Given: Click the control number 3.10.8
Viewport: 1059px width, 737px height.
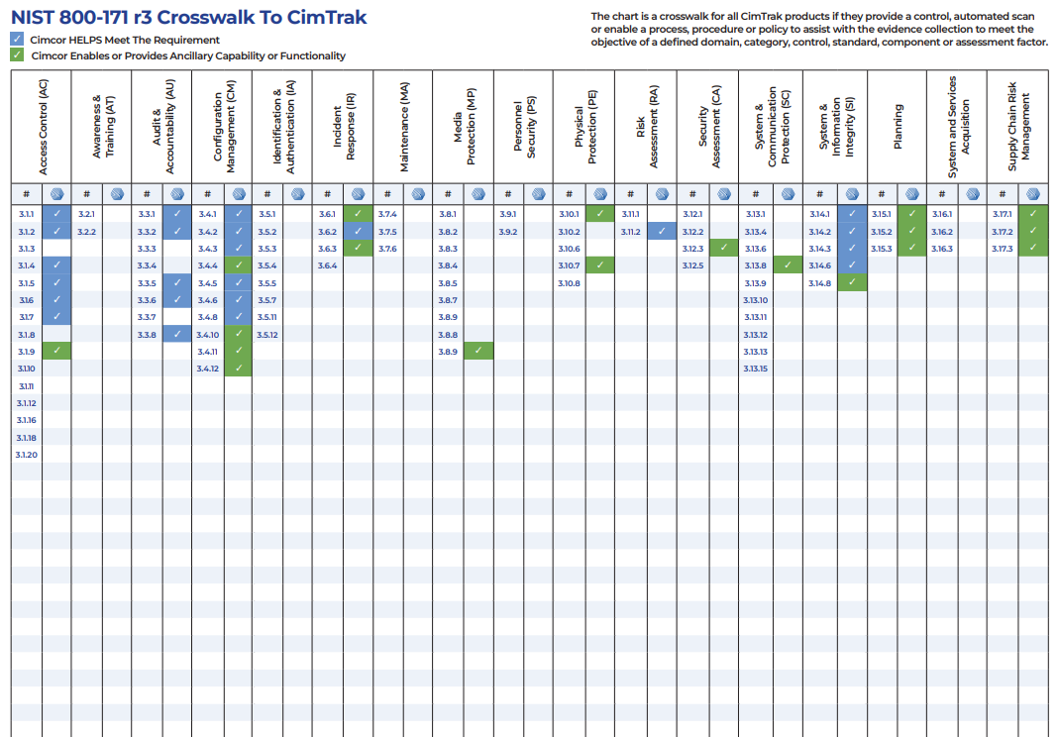Looking at the screenshot, I should (x=569, y=283).
